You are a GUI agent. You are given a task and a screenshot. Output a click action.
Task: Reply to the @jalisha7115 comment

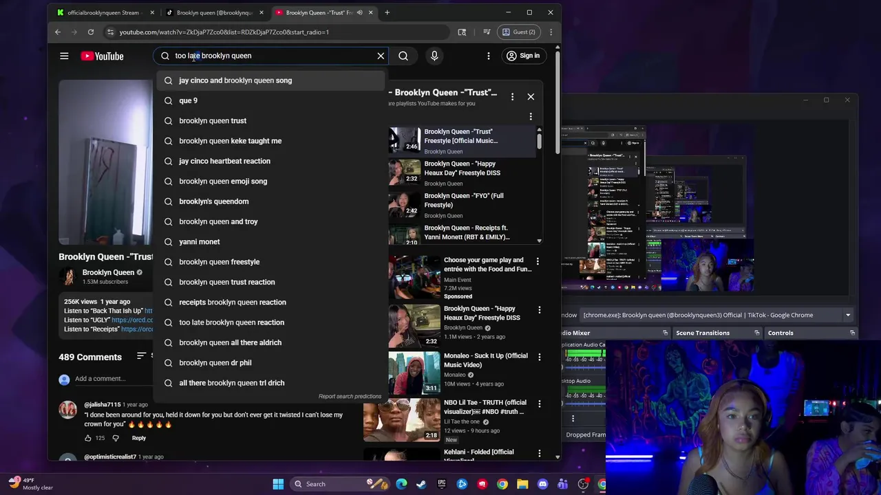tap(139, 438)
